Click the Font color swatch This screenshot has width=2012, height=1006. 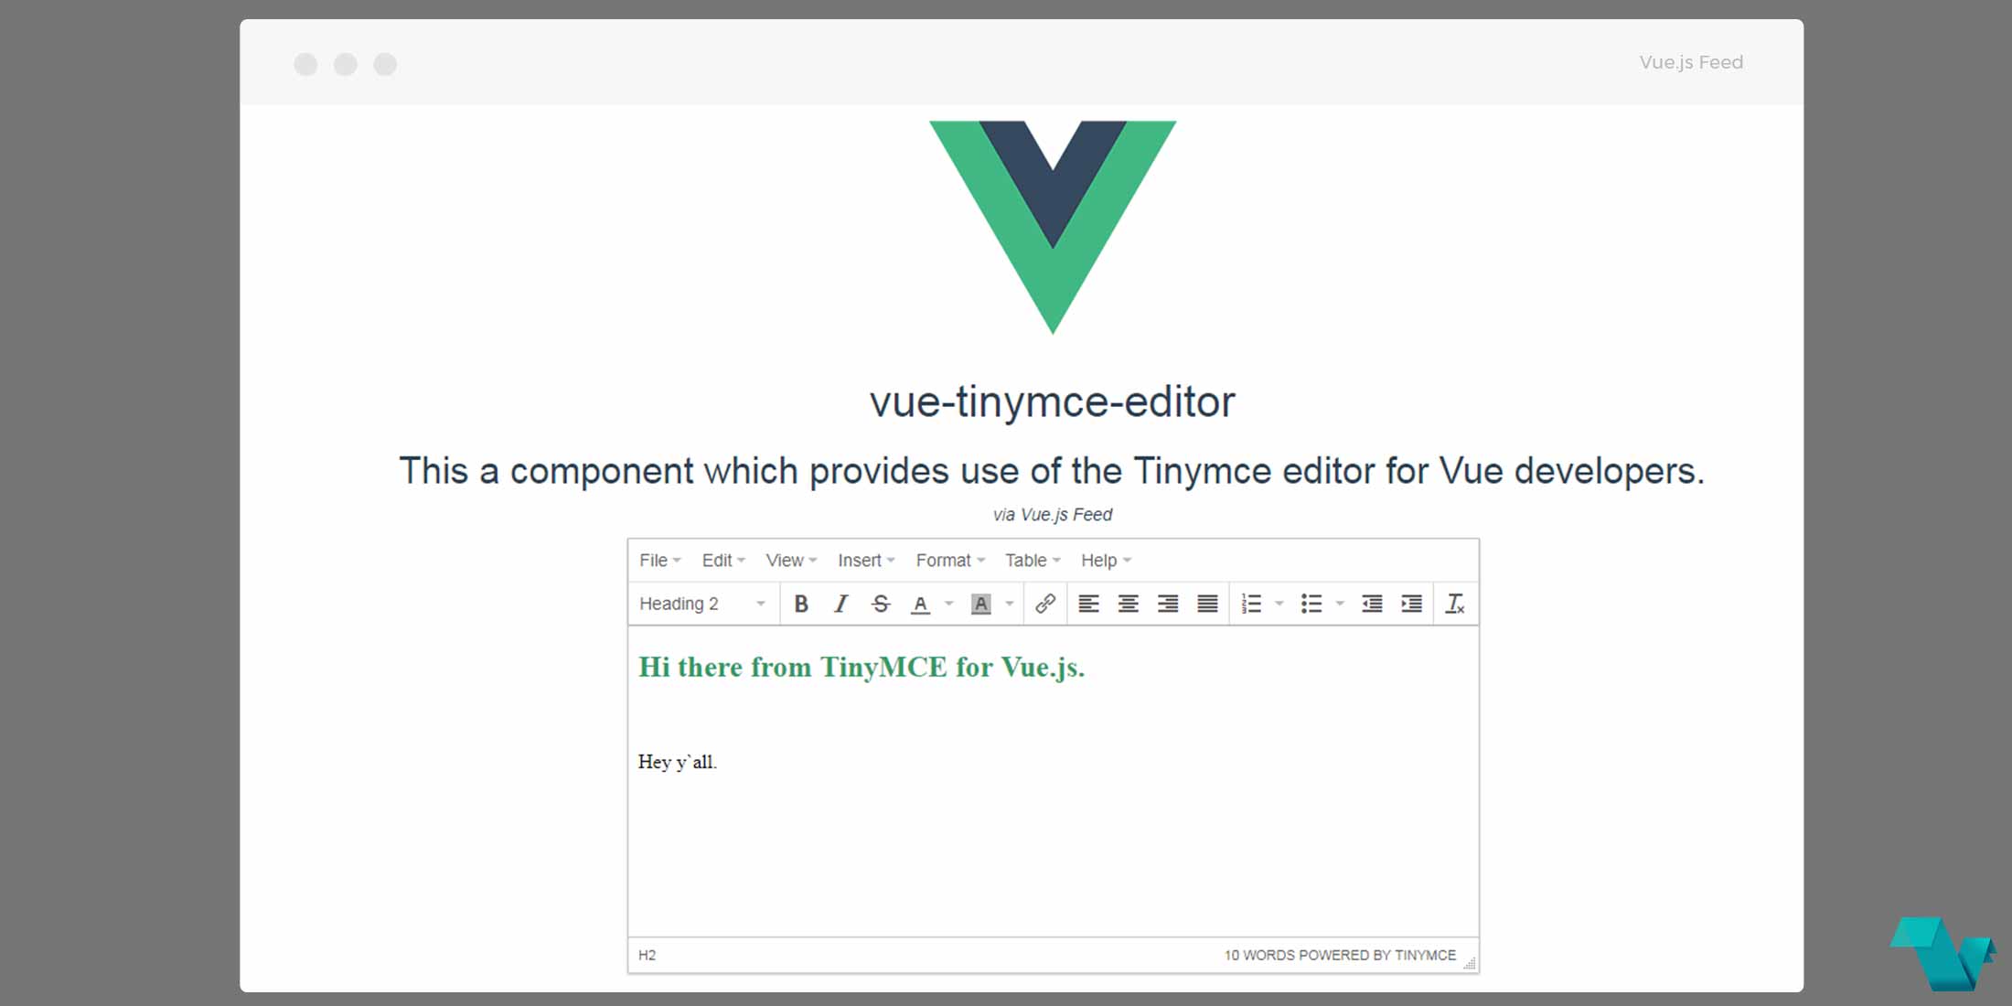coord(923,605)
